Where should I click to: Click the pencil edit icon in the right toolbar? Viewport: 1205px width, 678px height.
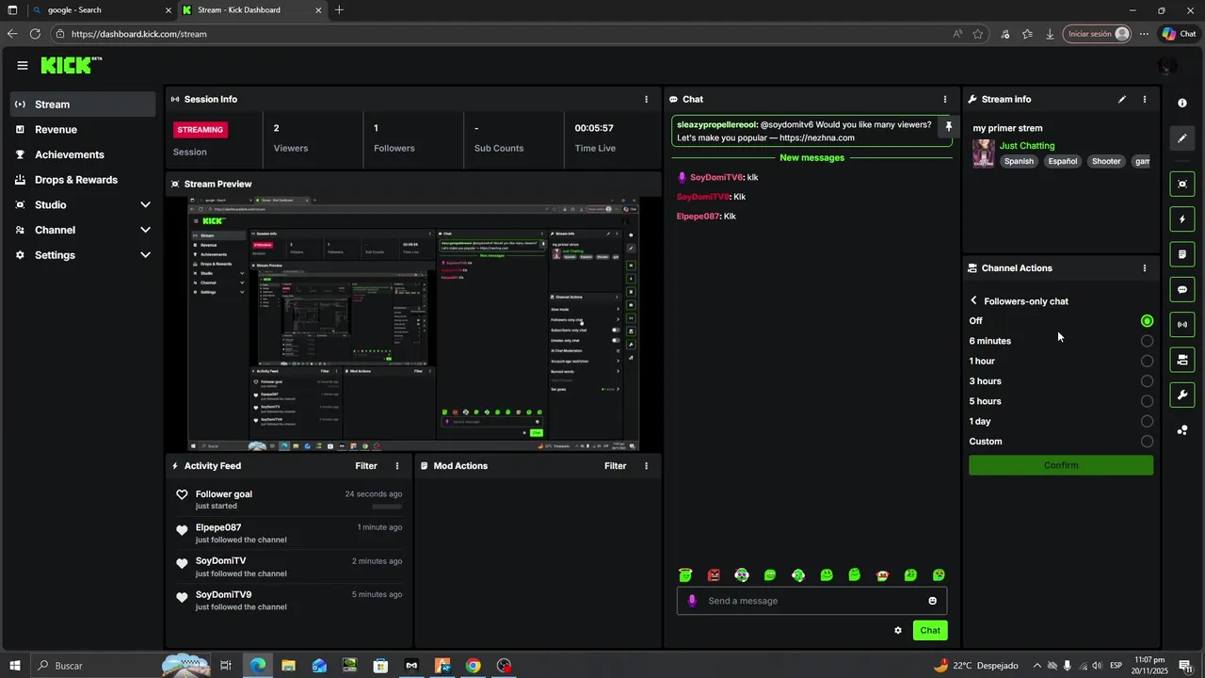click(1182, 138)
